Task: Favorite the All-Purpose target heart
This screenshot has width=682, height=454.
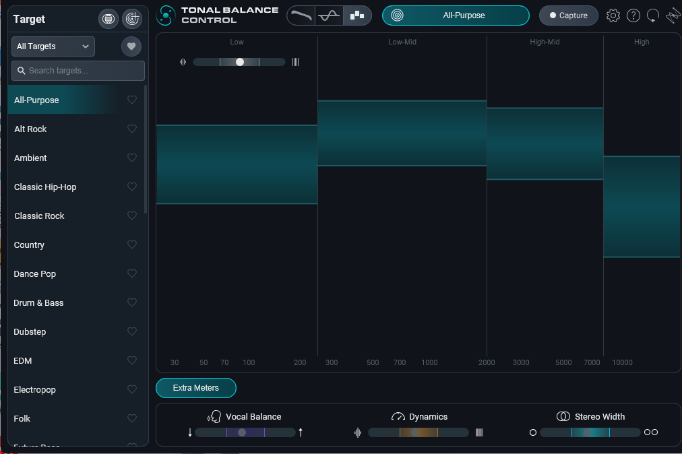Action: tap(132, 100)
